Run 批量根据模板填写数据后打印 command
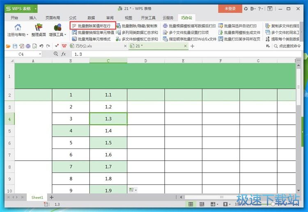 189,26
